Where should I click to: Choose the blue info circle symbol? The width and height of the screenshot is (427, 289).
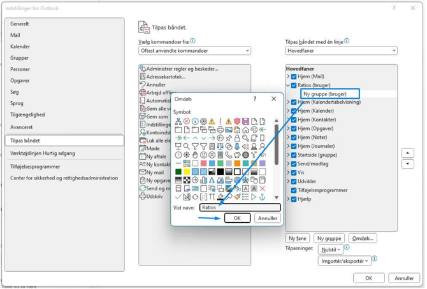pos(195,121)
